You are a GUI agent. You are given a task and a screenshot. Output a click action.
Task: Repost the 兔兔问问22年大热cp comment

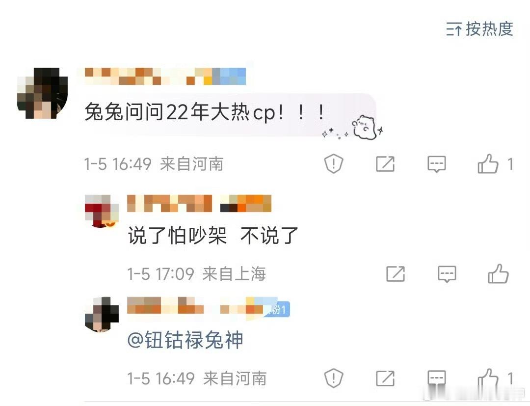[x=385, y=164]
